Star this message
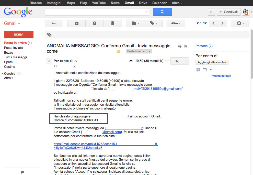This screenshot has width=253, height=175. click(167, 61)
